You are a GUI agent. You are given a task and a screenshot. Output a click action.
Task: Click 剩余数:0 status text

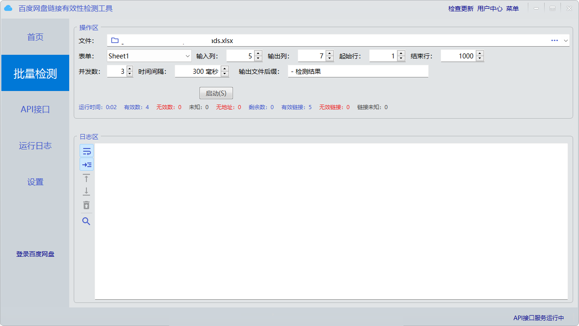[x=261, y=107]
